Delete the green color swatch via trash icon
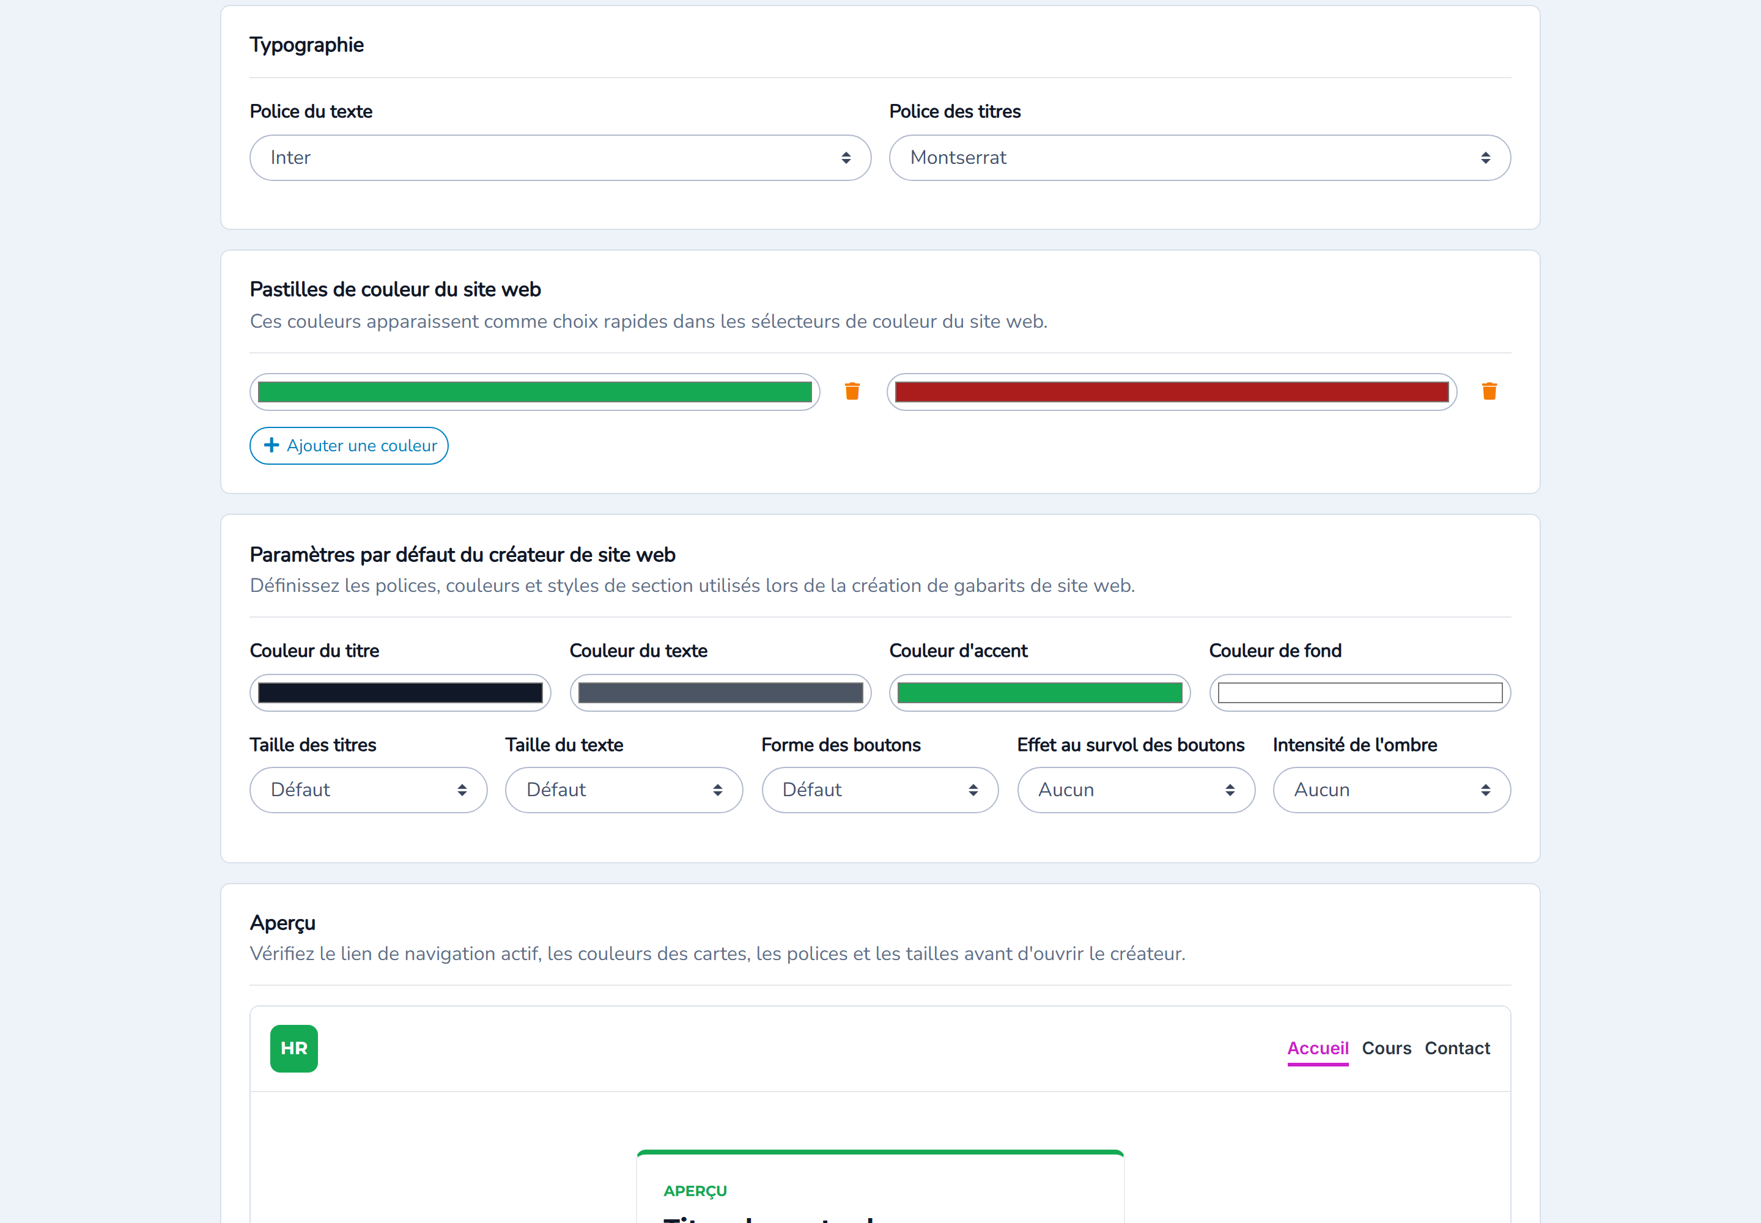 851,391
